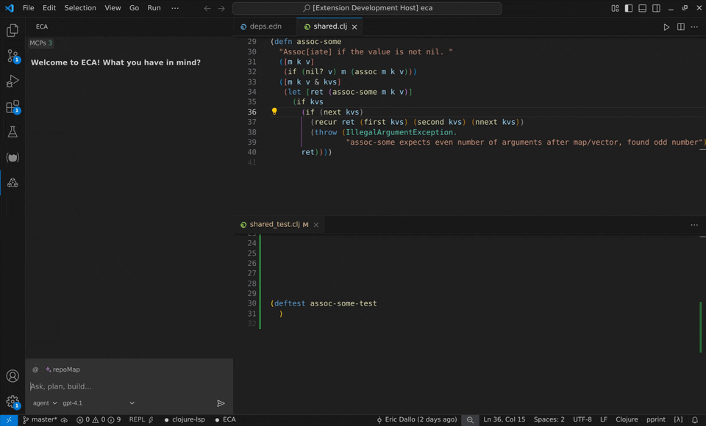Open the agent mode dropdown
Image resolution: width=706 pixels, height=426 pixels.
[43, 402]
